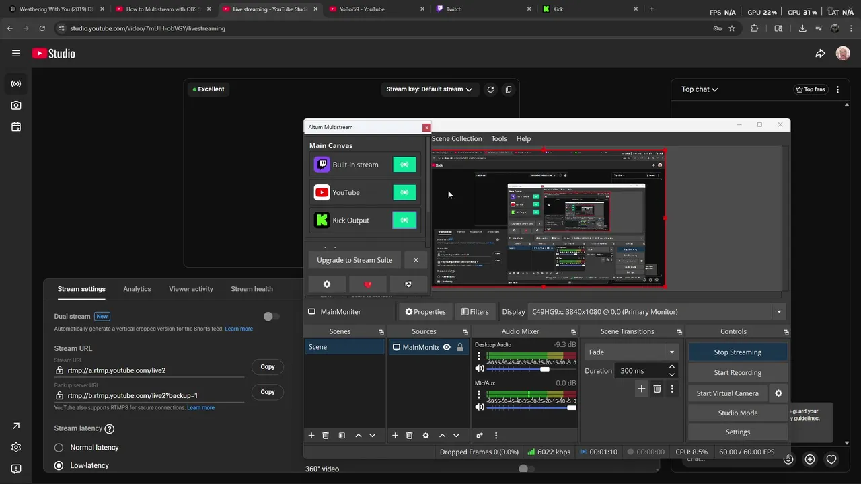Open Aitum Multistream settings gear

327,284
